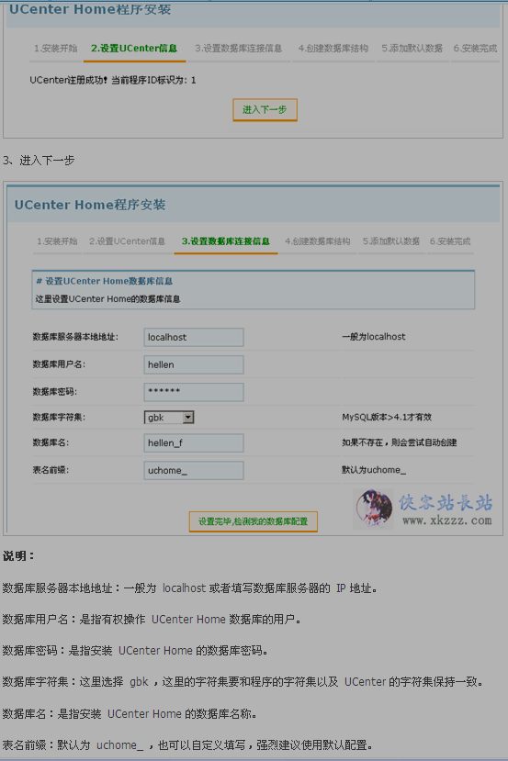
Task: Click explanation line 数据库字符集:这里选择 gbk
Action: point(243,682)
